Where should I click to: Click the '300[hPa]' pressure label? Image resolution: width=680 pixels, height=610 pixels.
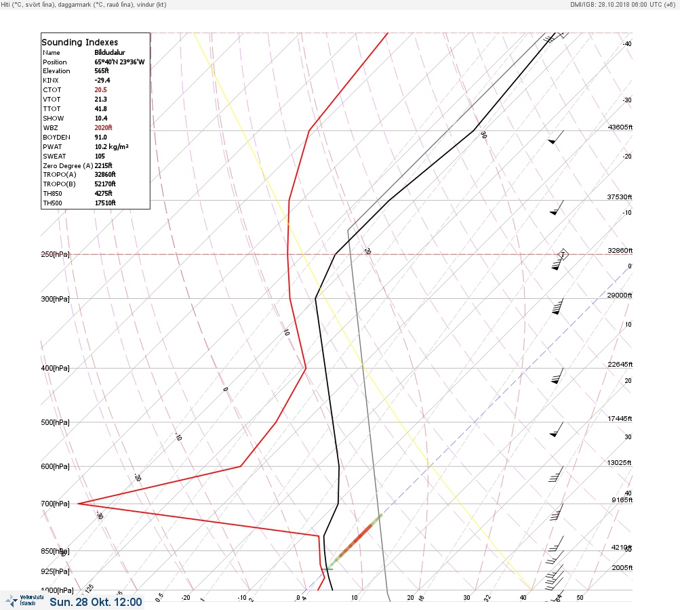[55, 299]
